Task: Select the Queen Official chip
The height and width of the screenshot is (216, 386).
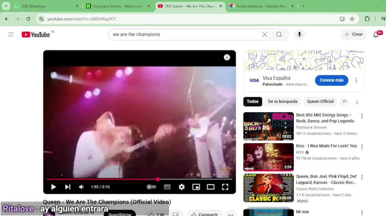Action: pos(320,101)
